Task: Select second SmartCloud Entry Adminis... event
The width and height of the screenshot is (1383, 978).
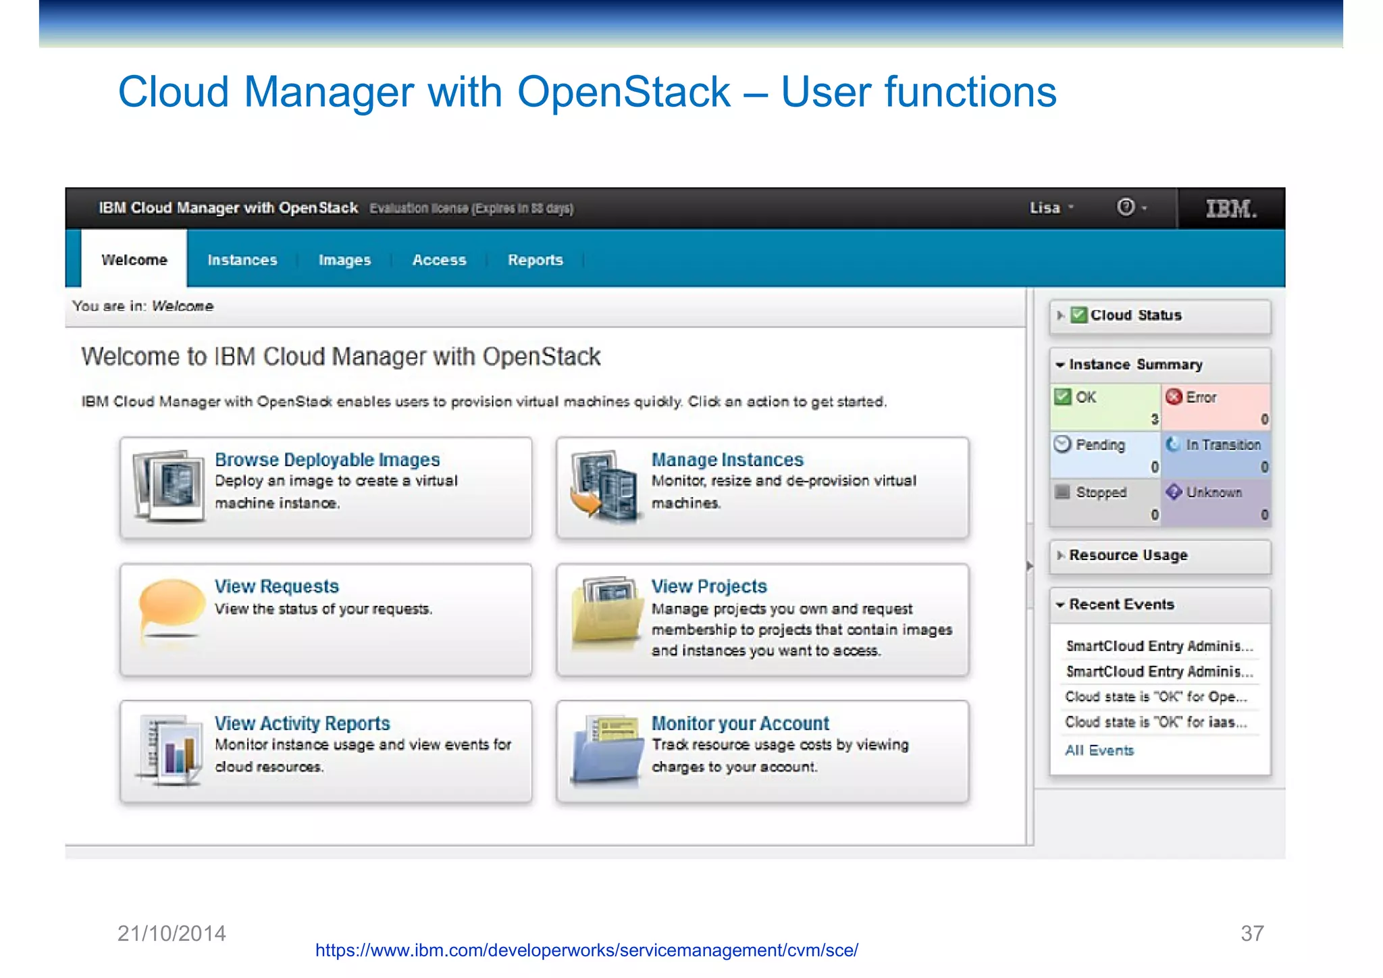Action: 1159,671
